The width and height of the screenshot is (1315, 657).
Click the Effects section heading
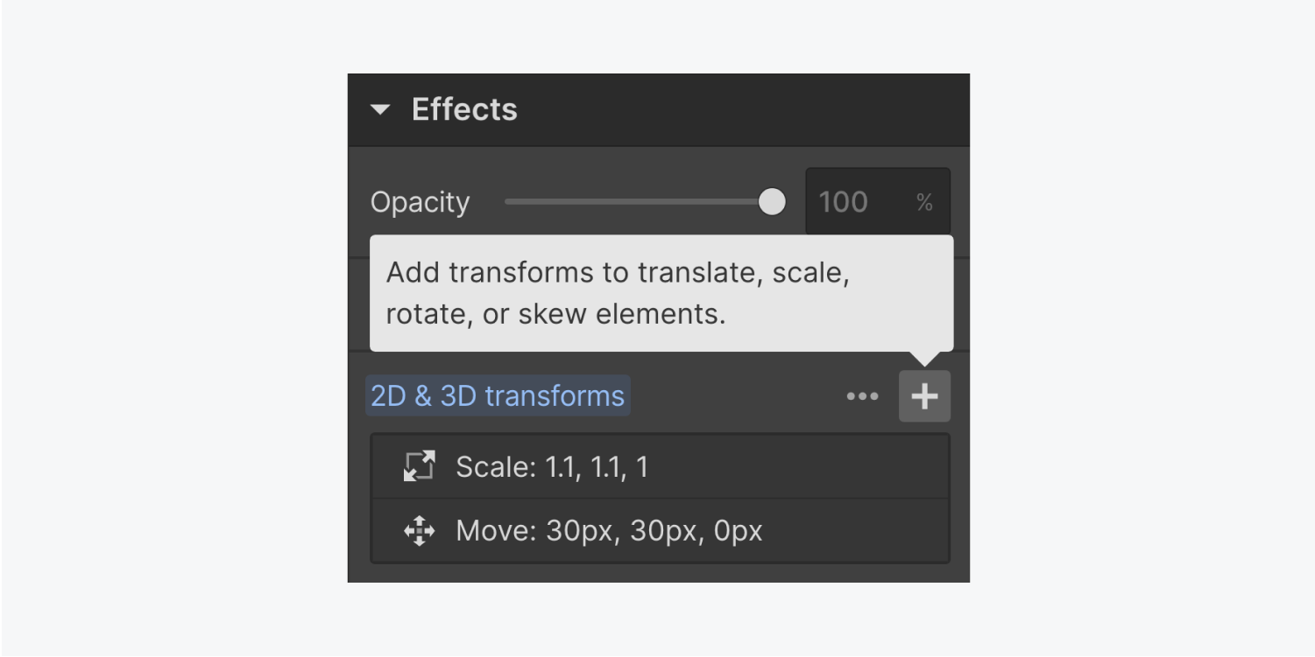pos(464,110)
